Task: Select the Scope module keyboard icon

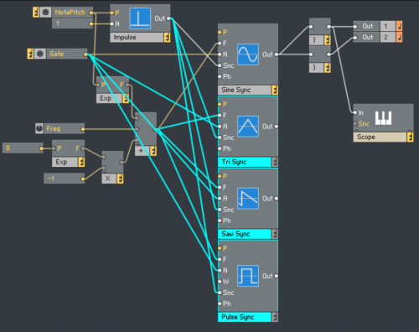Action: pyautogui.click(x=383, y=117)
